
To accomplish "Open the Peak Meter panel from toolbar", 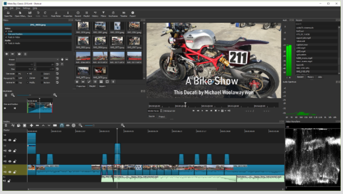I will coord(56,14).
